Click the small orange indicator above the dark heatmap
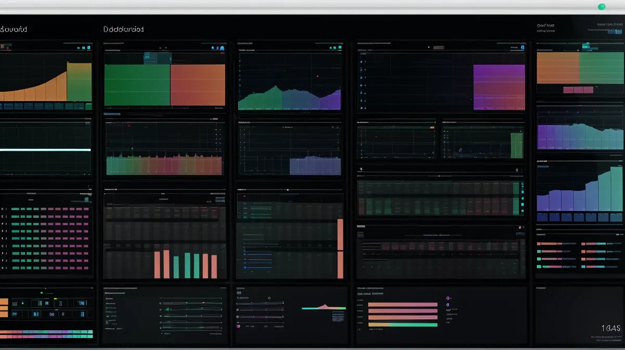 click(x=519, y=228)
